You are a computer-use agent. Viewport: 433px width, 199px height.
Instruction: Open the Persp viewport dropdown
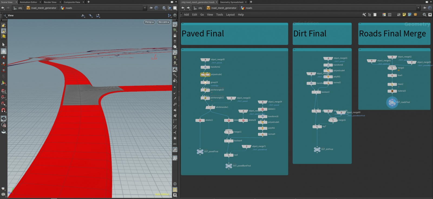pyautogui.click(x=149, y=22)
